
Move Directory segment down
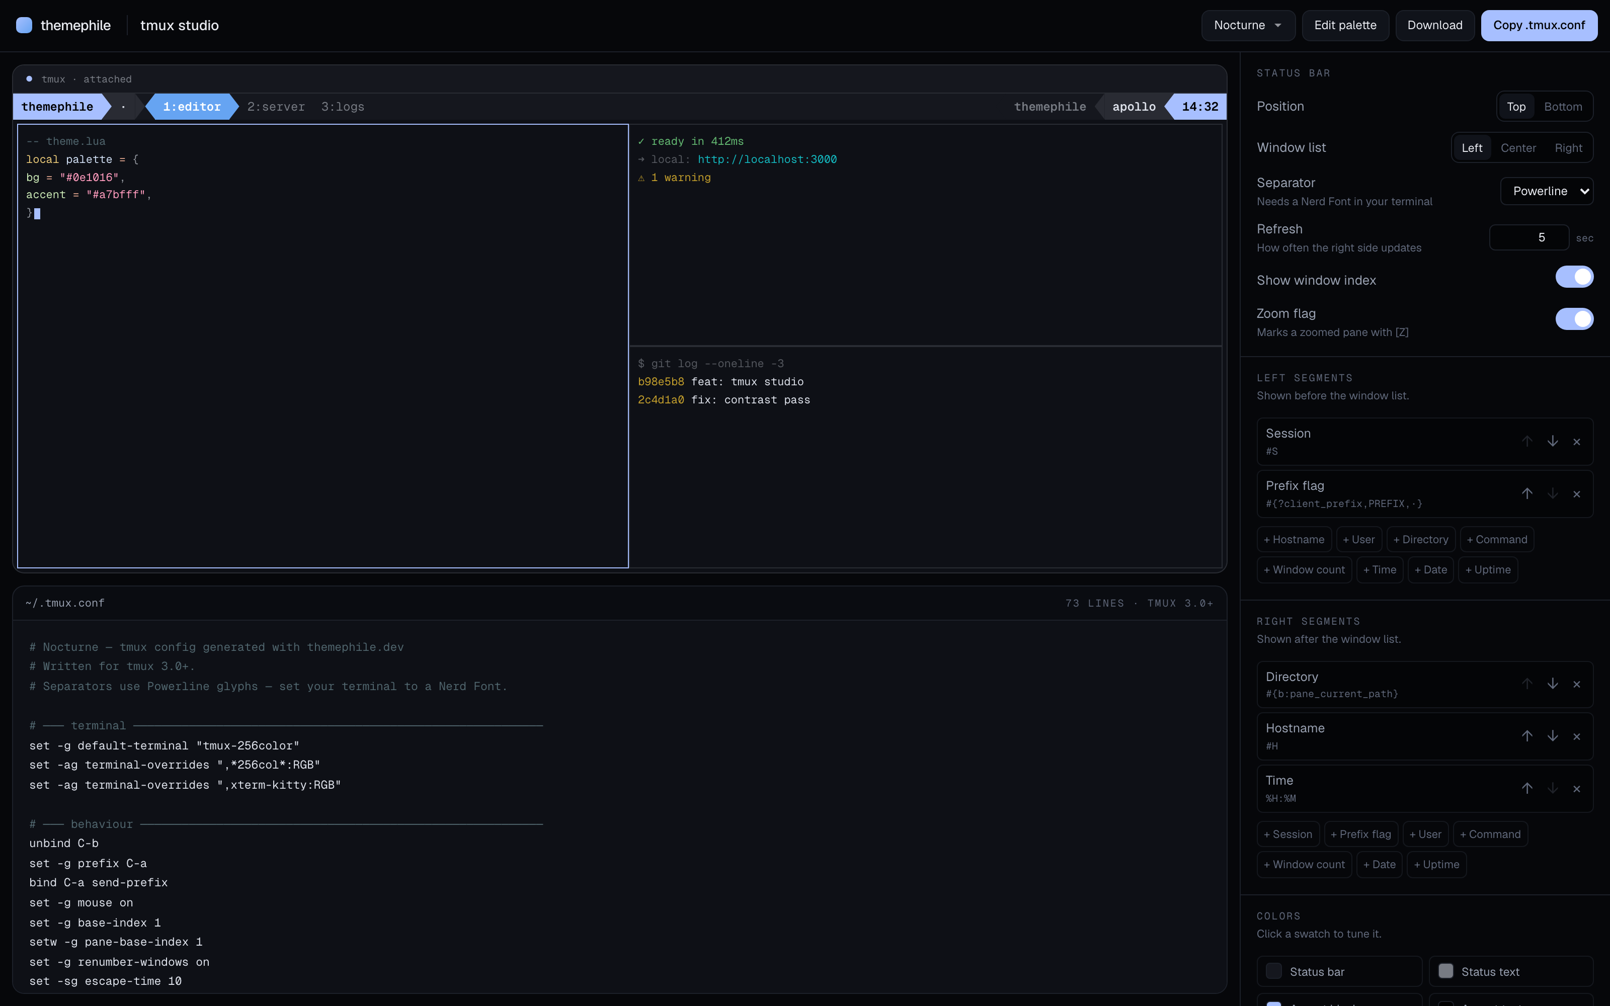click(1552, 684)
